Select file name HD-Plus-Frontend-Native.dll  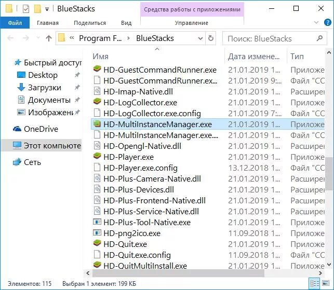[154, 200]
